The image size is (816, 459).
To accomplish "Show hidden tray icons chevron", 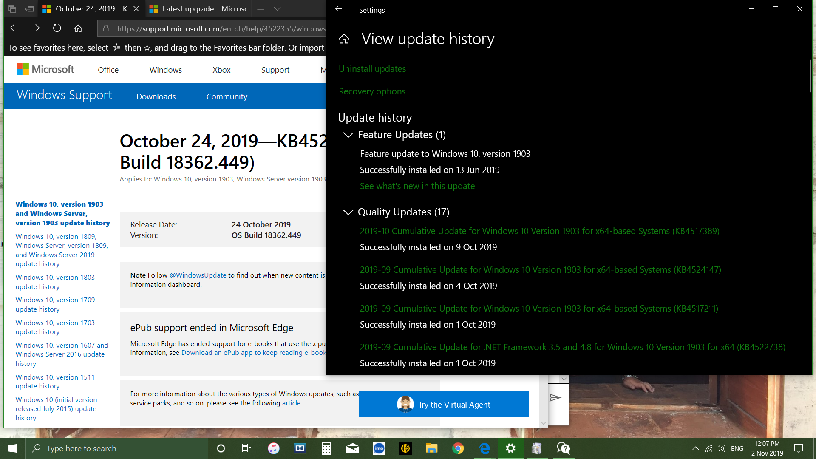I will pyautogui.click(x=695, y=448).
